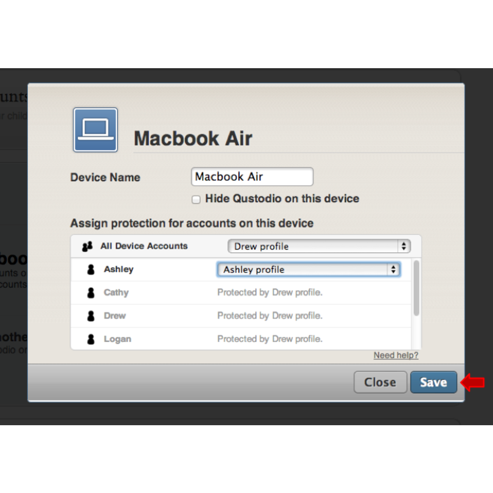
Task: Open the Need help? link
Action: click(396, 355)
